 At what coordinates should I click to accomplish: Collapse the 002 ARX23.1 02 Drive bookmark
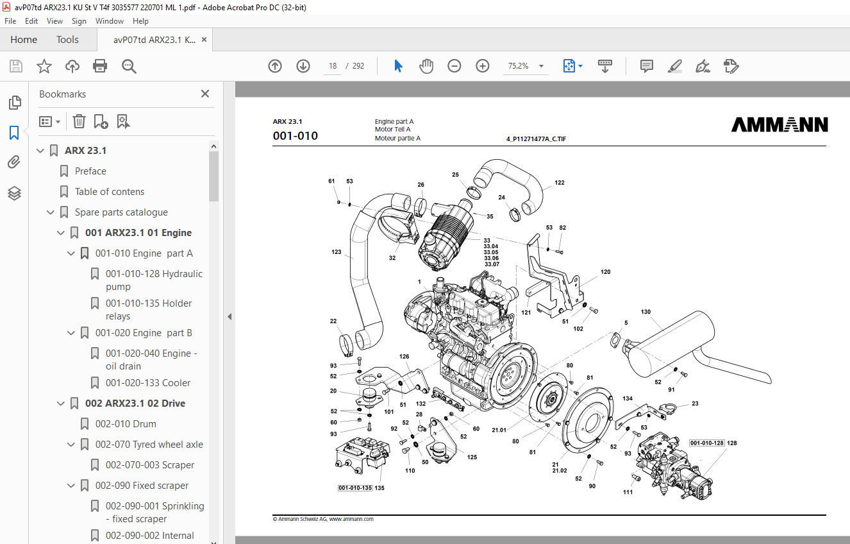61,404
